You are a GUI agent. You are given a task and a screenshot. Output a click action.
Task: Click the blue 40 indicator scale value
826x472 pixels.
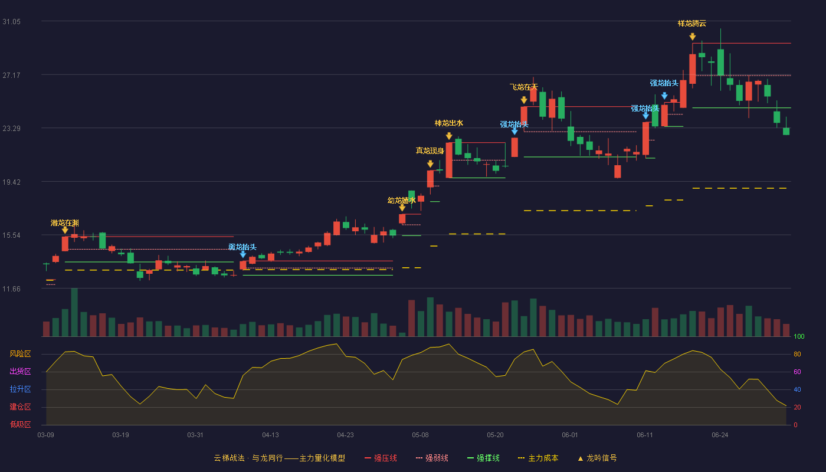797,389
